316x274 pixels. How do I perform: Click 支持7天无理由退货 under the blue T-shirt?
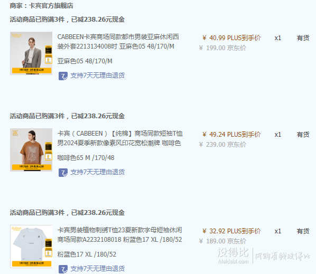click(x=98, y=269)
